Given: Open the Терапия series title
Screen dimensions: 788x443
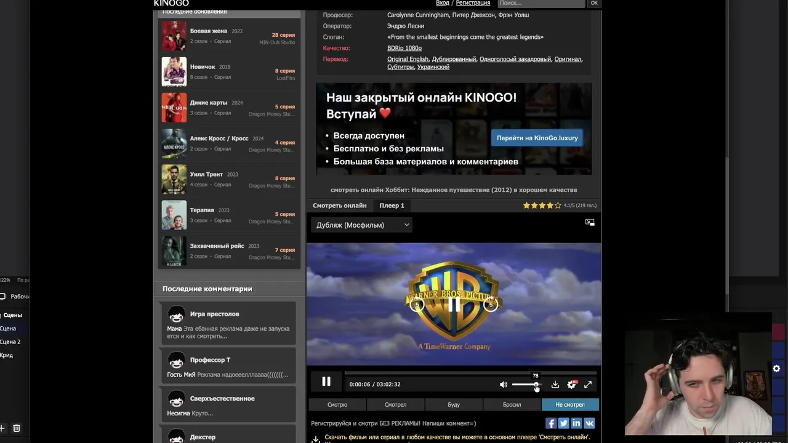Looking at the screenshot, I should click(202, 210).
